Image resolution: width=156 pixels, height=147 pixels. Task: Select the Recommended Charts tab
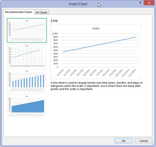[x=19, y=12]
